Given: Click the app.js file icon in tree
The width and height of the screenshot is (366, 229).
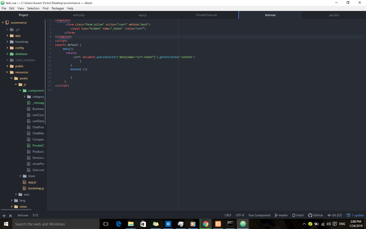Looking at the screenshot, I should (24, 182).
